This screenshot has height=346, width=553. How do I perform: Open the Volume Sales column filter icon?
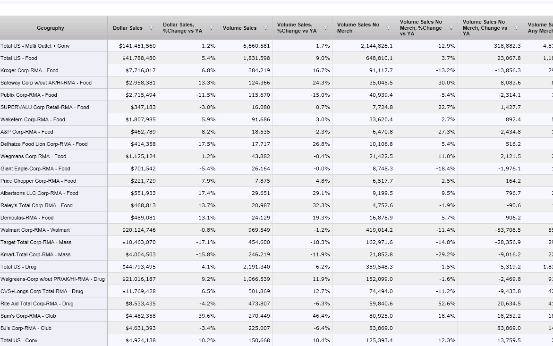[x=265, y=28]
